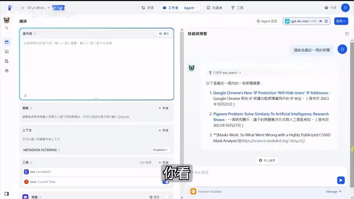This screenshot has width=354, height=199.
Task: Open the Manage features link
Action: click(334, 192)
